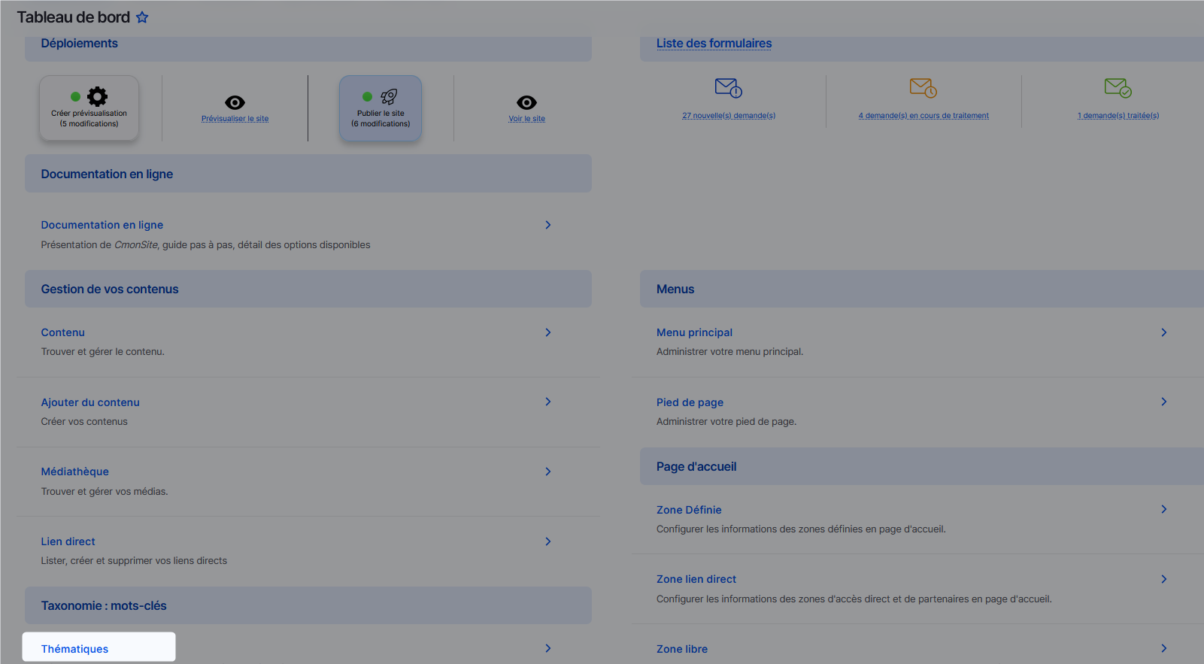Viewport: 1204px width, 664px height.
Task: Go to Ajouter du contenu
Action: pyautogui.click(x=90, y=402)
